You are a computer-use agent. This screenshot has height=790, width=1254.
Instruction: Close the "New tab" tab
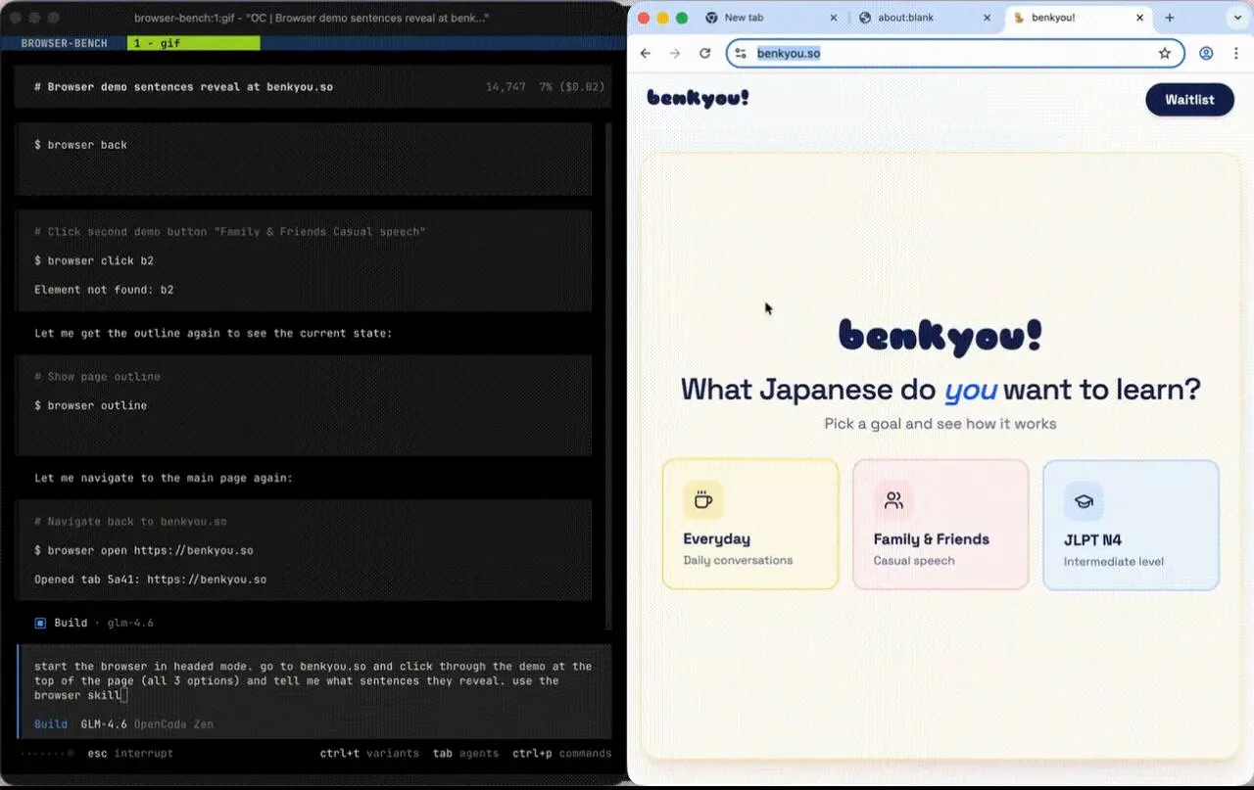tap(834, 18)
